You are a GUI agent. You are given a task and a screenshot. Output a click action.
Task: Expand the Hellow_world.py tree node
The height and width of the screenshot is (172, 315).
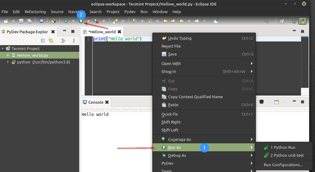8,55
